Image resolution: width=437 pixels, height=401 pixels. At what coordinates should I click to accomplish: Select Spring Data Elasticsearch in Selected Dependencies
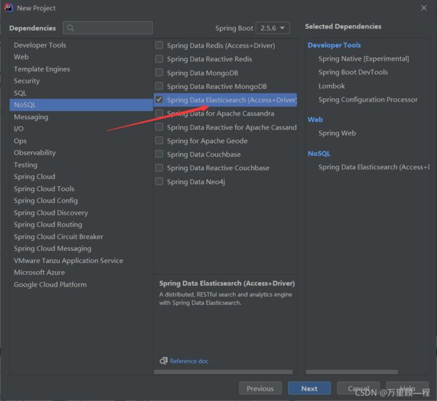374,167
